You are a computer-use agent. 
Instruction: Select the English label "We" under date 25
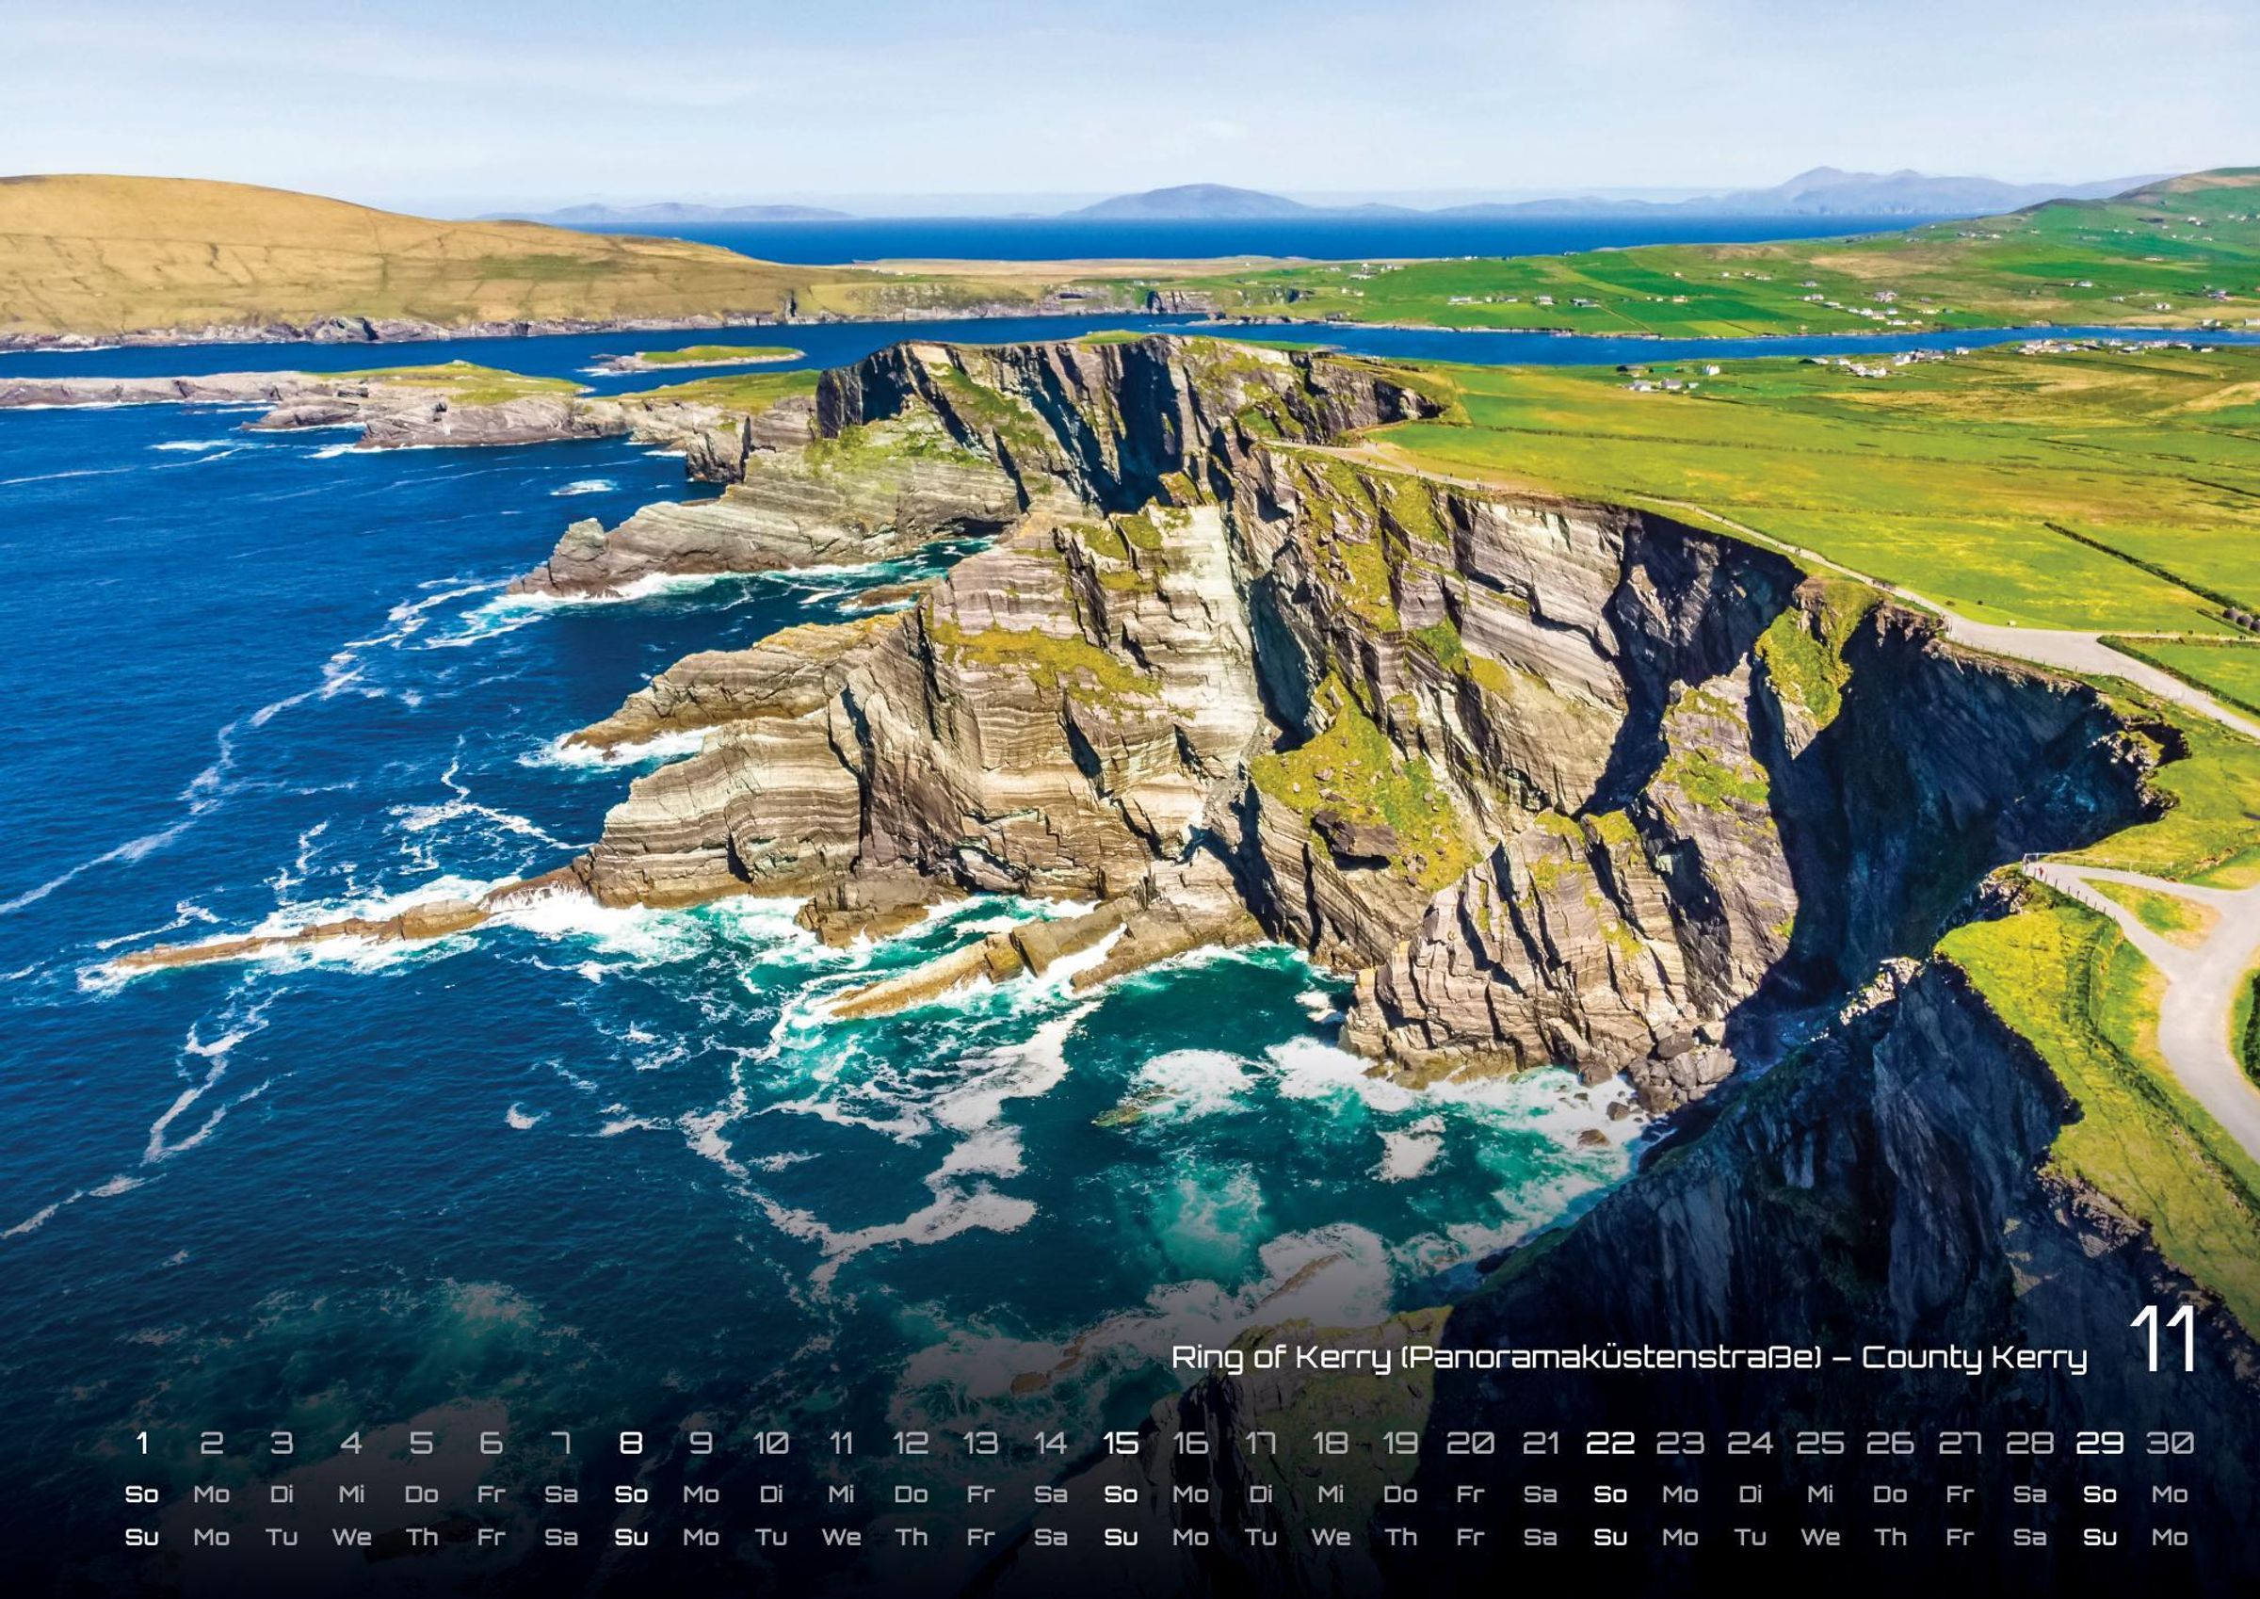point(1819,1537)
